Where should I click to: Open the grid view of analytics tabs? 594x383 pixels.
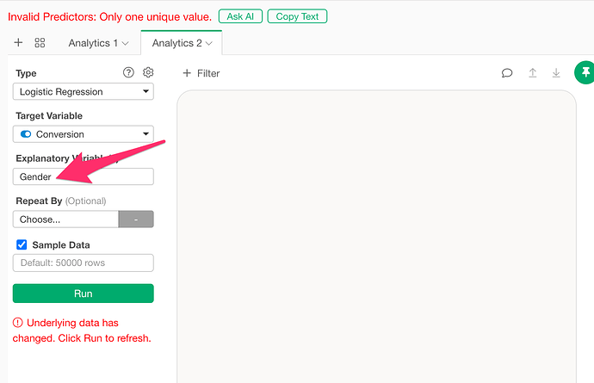pyautogui.click(x=40, y=42)
